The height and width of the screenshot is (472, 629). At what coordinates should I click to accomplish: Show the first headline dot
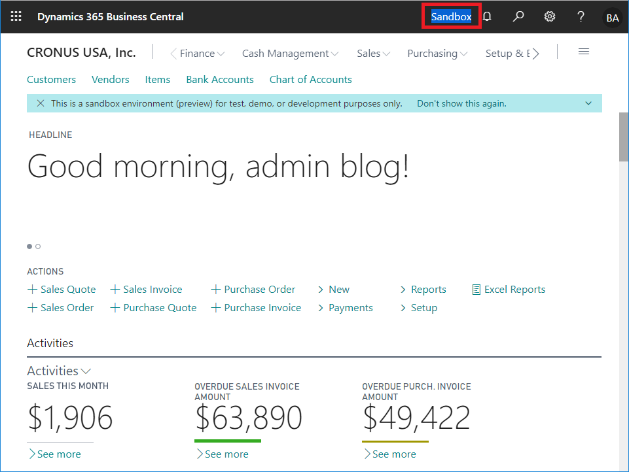tap(29, 246)
